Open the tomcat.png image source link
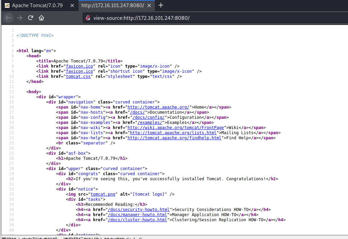 (x=103, y=194)
